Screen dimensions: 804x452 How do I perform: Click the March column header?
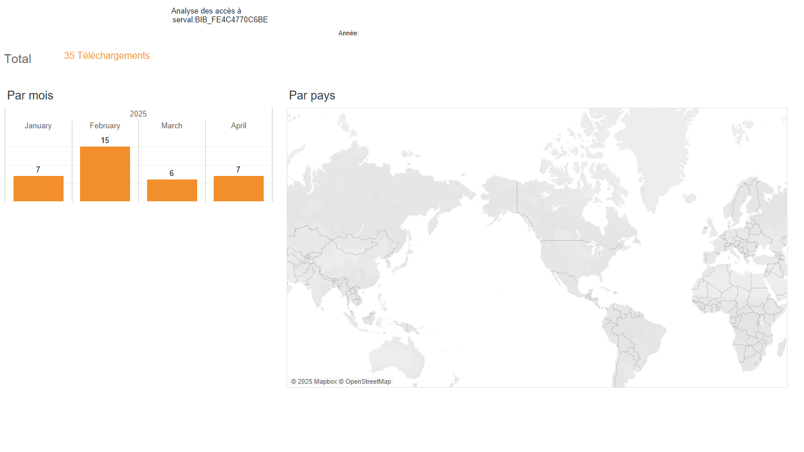(172, 125)
